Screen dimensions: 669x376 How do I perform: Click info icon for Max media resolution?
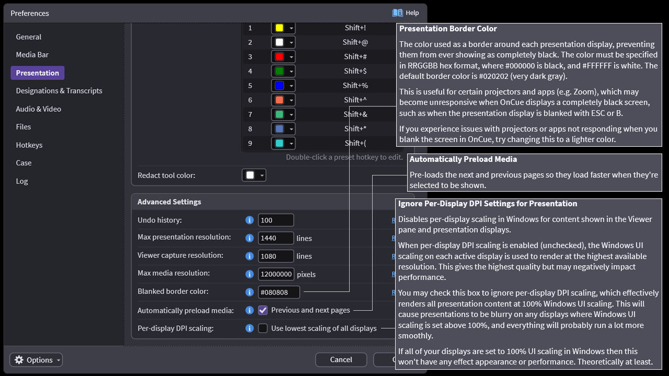[249, 274]
